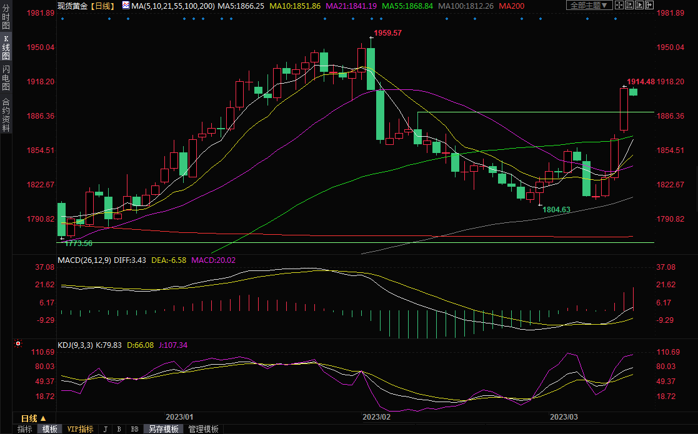Toggle the J indicator button

[105, 429]
